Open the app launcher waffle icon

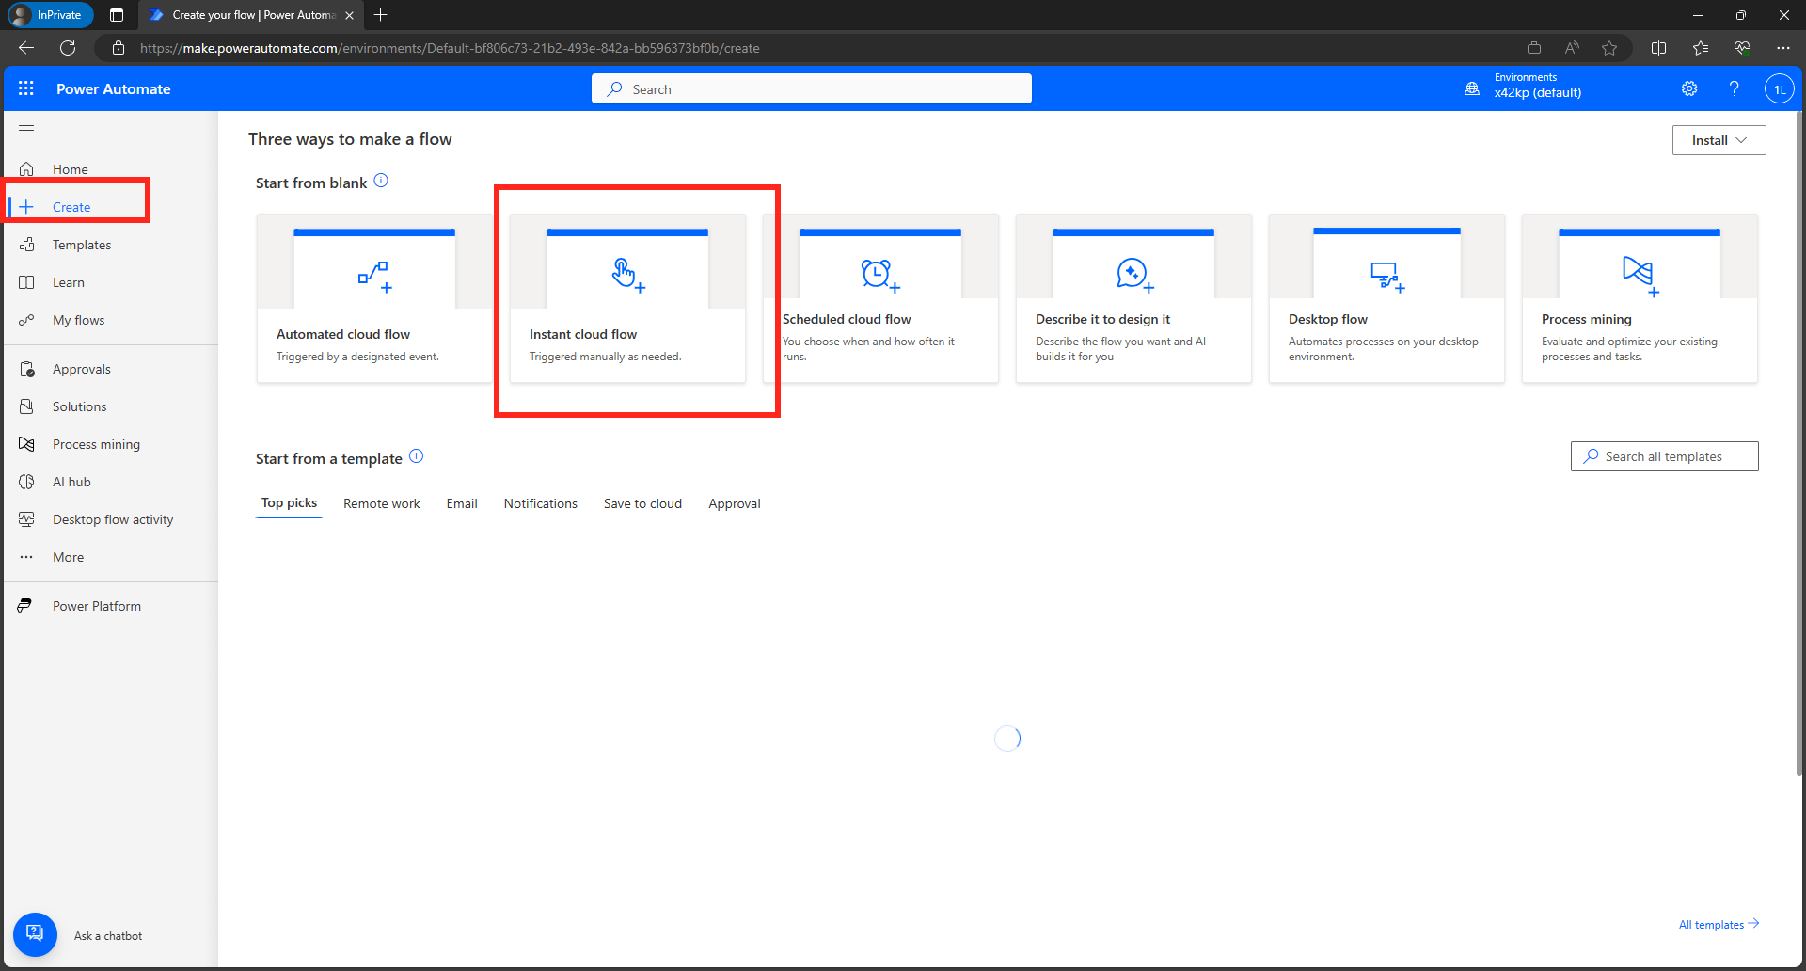click(26, 88)
